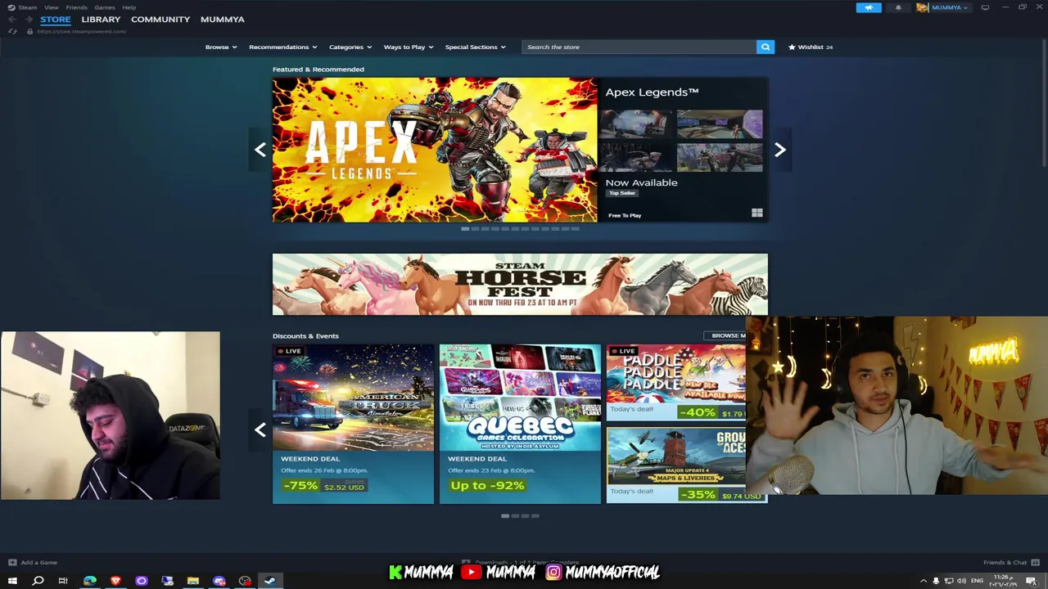Click the Wishlist link
Screen dimensions: 1048x589
(x=811, y=47)
